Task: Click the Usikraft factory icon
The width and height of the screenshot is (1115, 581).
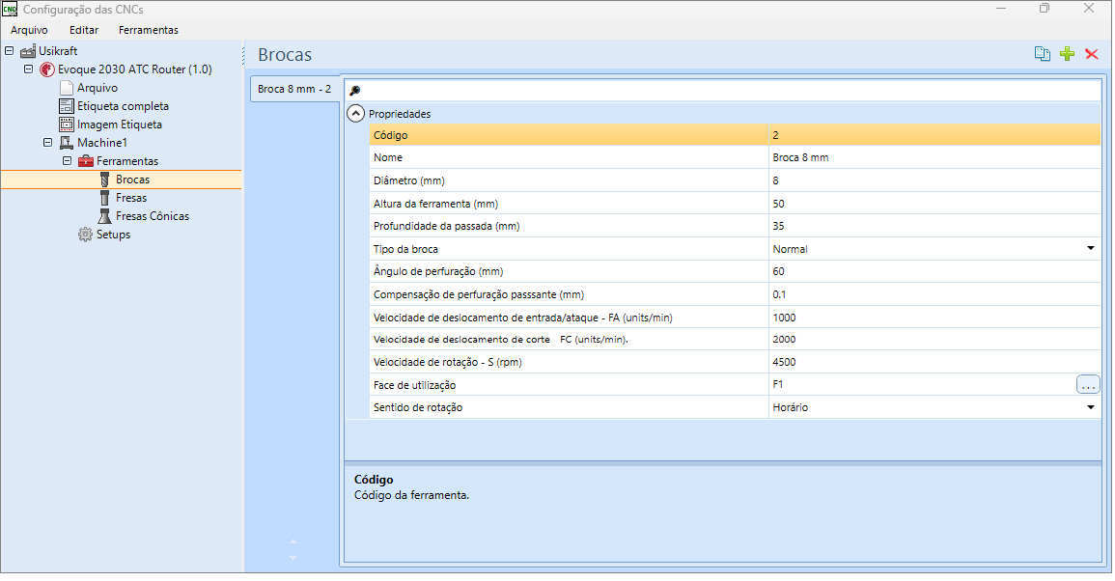Action: click(x=28, y=51)
